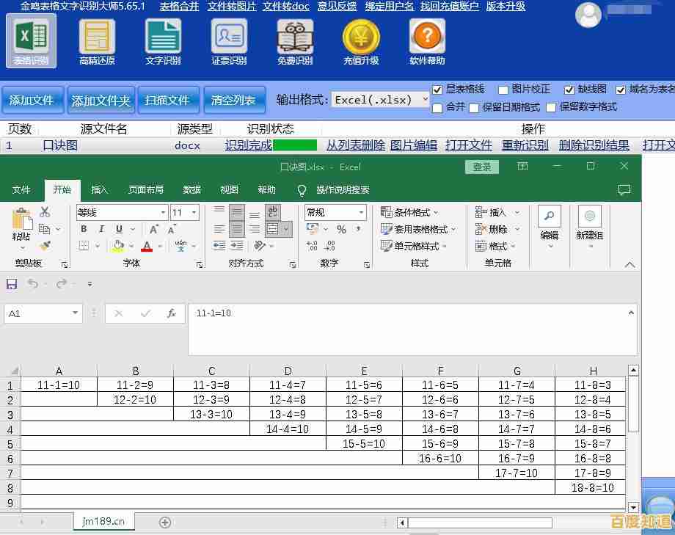This screenshot has width=675, height=535.
Task: Launch 文字识别 recognition mode
Action: point(162,37)
